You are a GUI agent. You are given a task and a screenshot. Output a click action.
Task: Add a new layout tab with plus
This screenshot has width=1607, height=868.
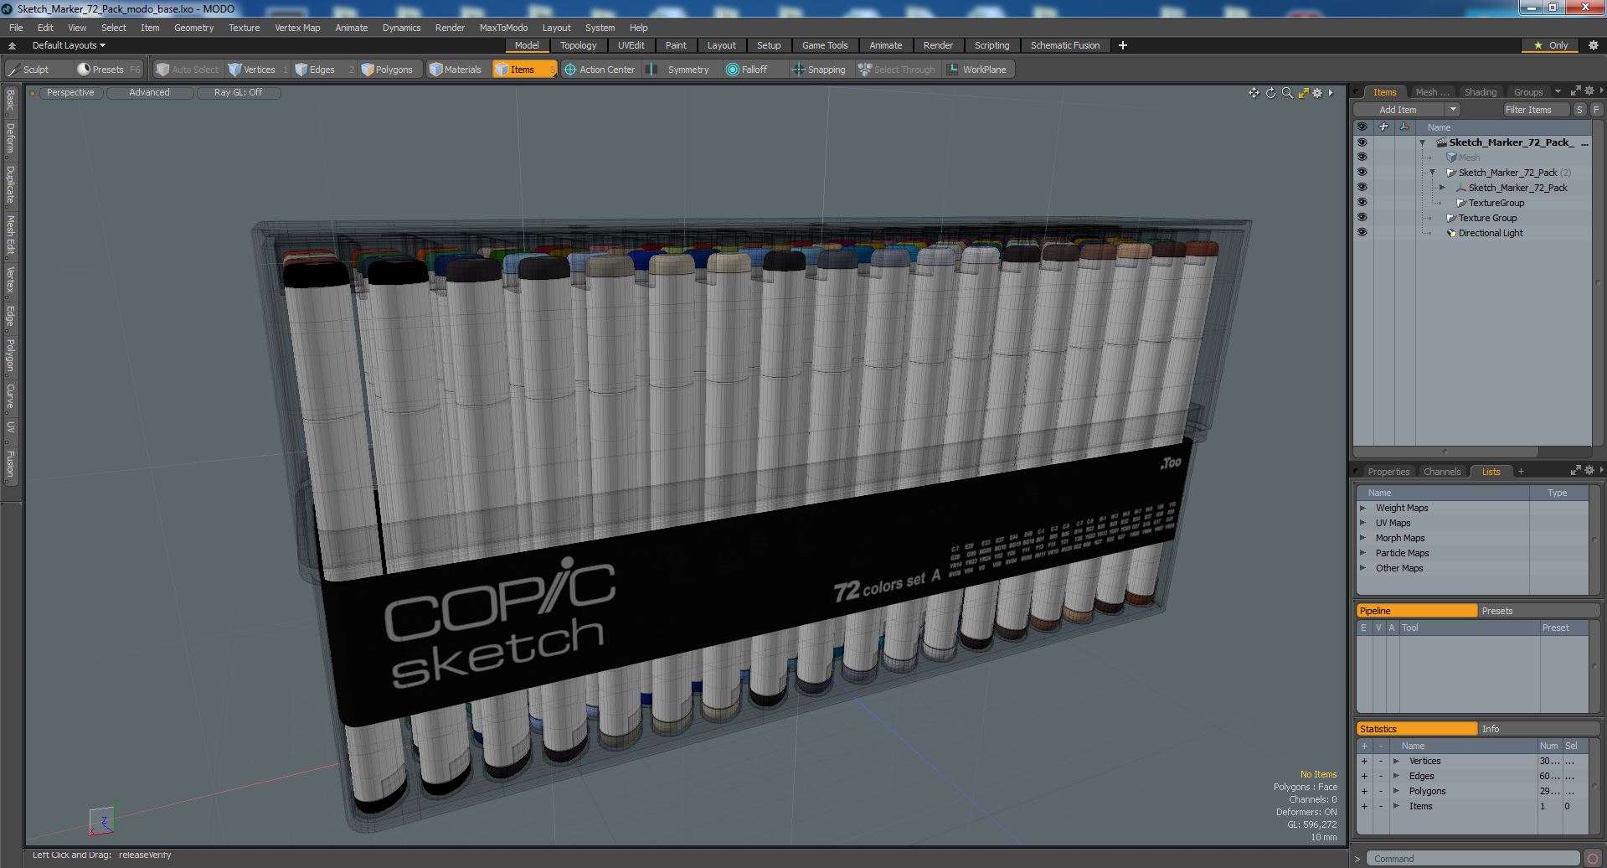point(1123,45)
